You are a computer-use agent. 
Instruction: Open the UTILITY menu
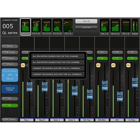10,64
